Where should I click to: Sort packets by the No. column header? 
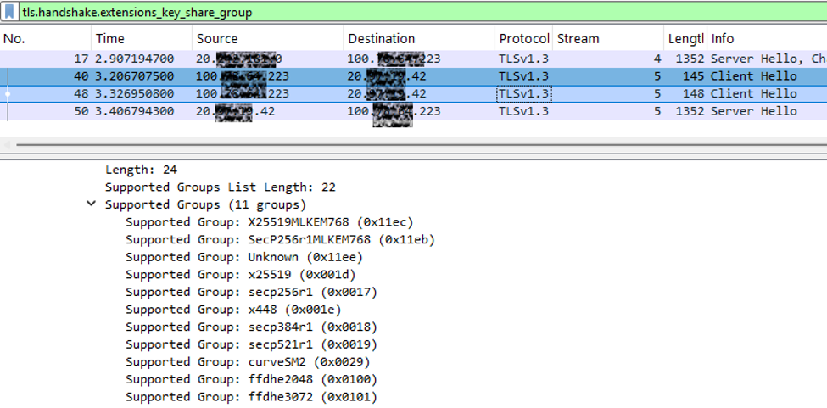click(45, 38)
